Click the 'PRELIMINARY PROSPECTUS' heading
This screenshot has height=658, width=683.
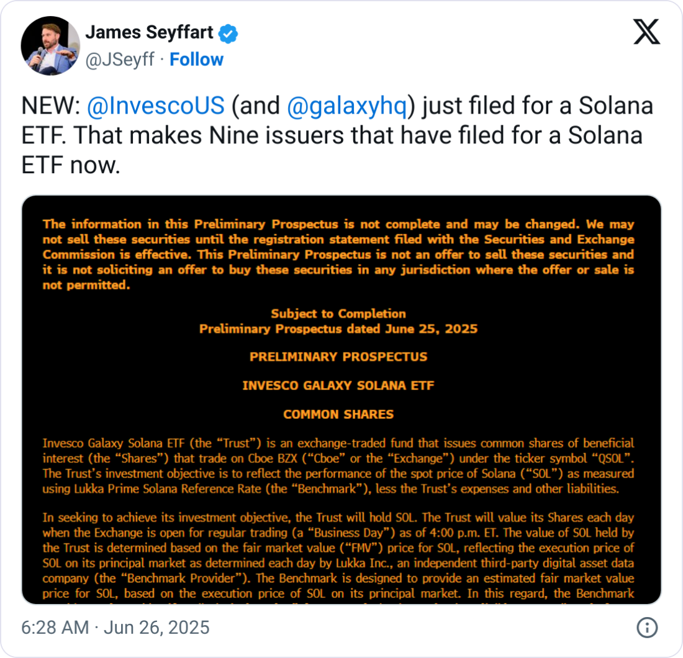(338, 357)
